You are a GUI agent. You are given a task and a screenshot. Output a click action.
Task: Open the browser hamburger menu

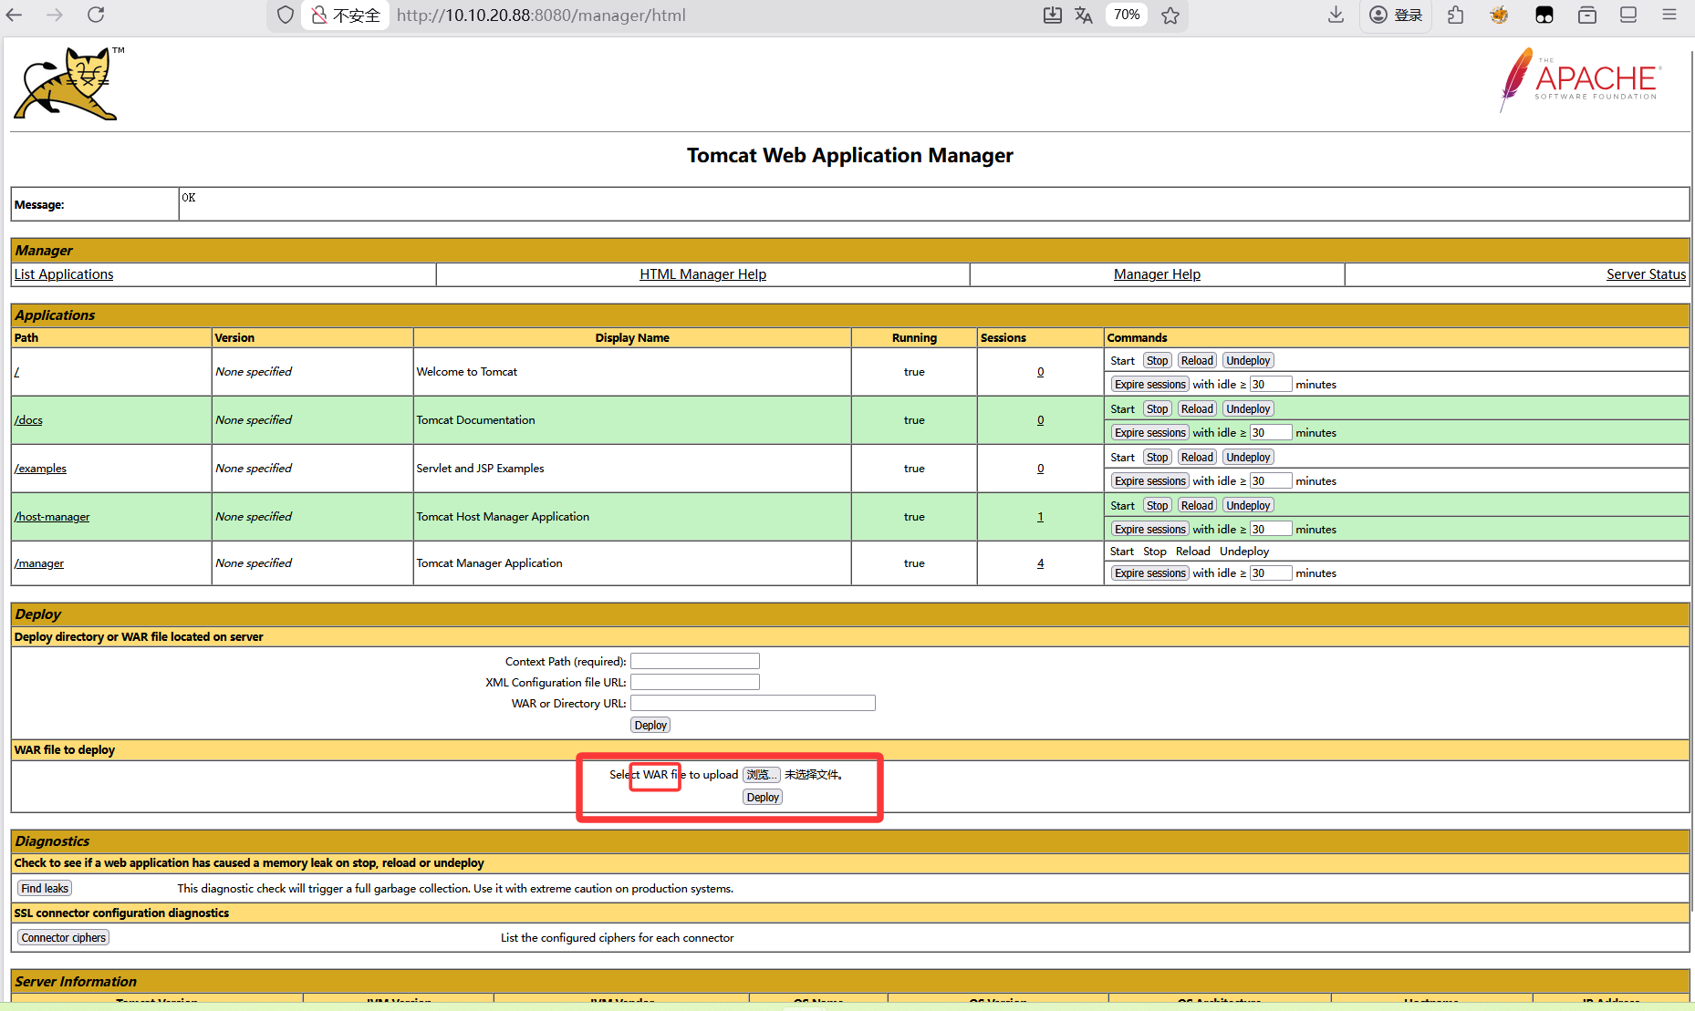click(1669, 15)
